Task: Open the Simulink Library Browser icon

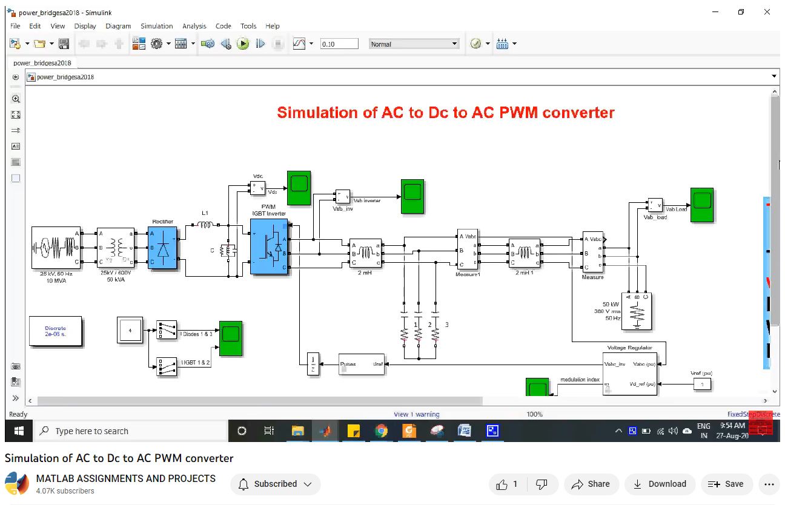Action: tap(139, 43)
